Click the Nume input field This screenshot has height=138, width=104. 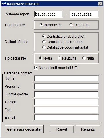coord(66,78)
